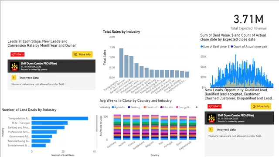Screen dimensions: 279x157
Task: Click the right More Info button
Action: tap(261, 106)
